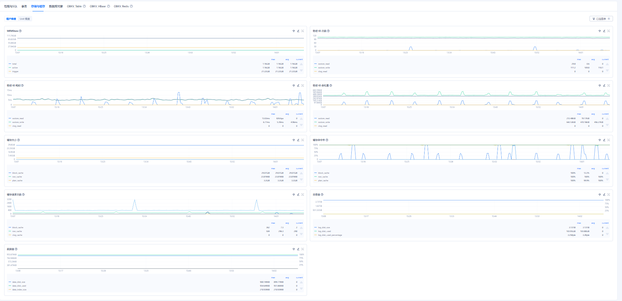This screenshot has height=301, width=622.
Task: Open help tooltip icon next to OBKV_Table
Action: 84,6
